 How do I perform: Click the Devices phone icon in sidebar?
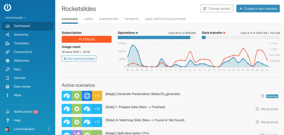(7, 78)
